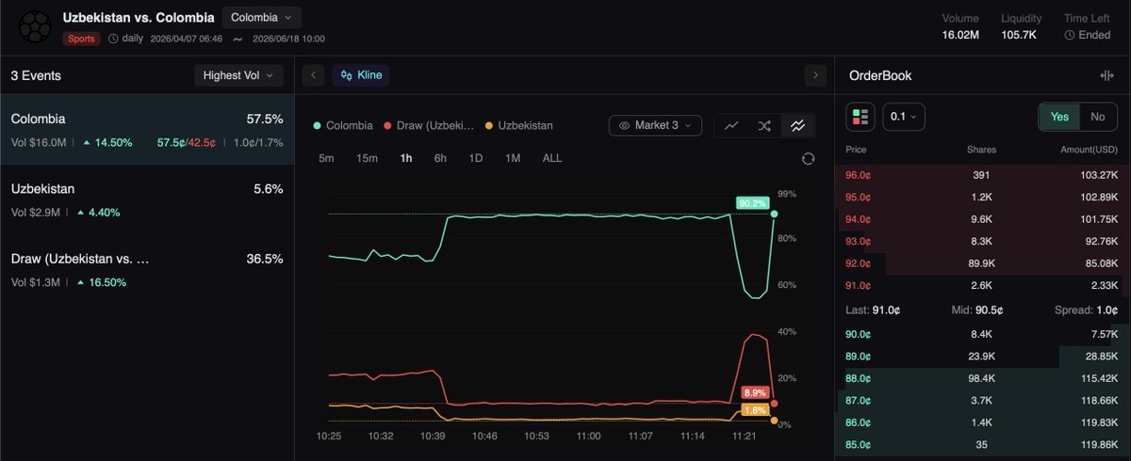1131x461 pixels.
Task: Click the order book layout icon
Action: 860,117
